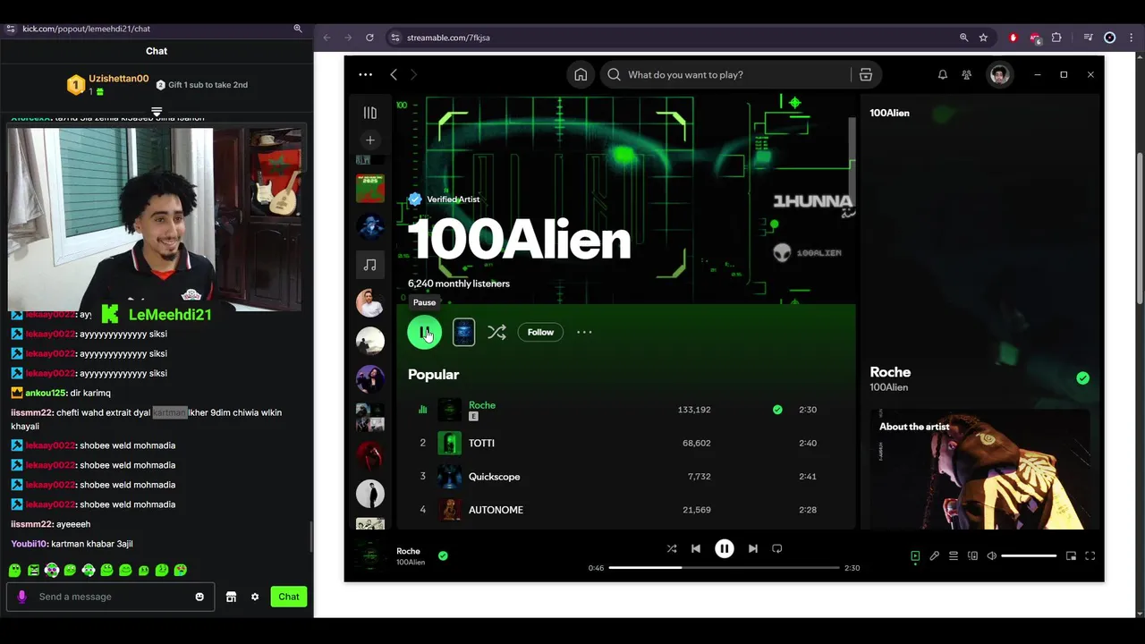This screenshot has height=644, width=1145.
Task: Open the music note Local Files item in the sidebar
Action: 370,265
